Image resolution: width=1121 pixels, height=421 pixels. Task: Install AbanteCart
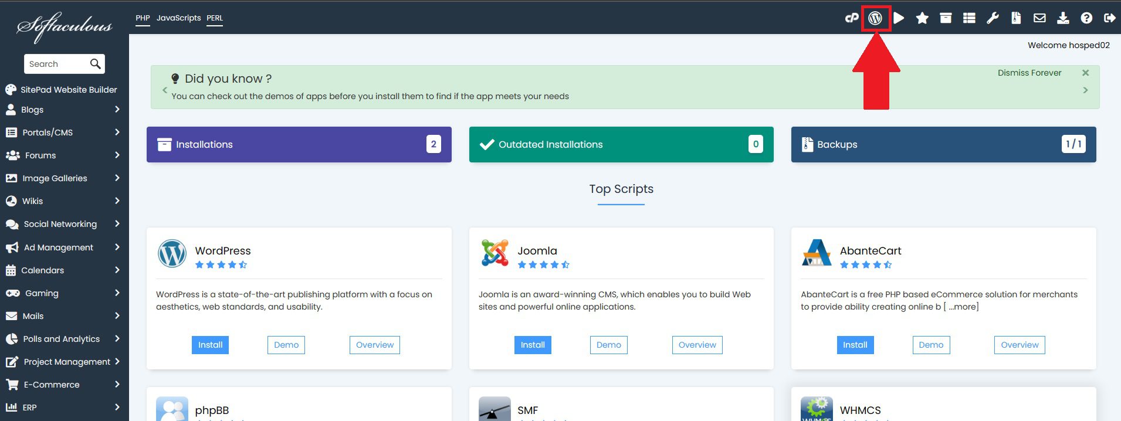click(x=855, y=345)
